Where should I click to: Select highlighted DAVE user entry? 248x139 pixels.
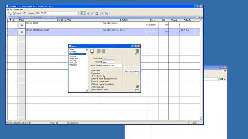click(77, 54)
